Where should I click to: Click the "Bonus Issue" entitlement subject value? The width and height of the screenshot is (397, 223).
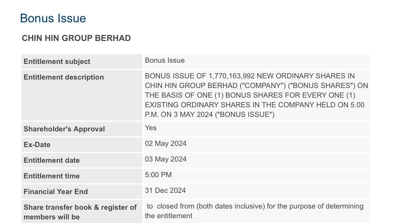[165, 60]
